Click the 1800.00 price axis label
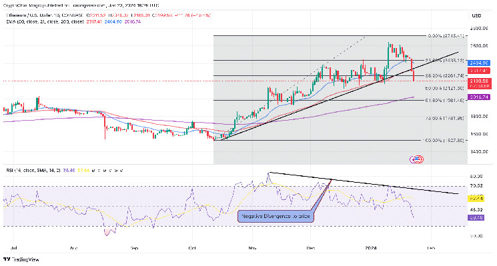 478,116
